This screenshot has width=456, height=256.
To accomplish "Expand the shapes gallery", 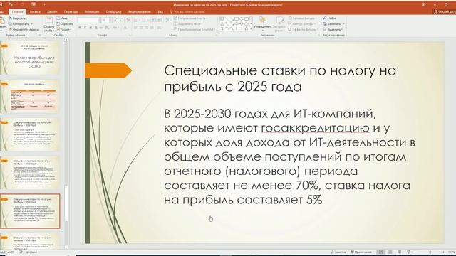I will [251, 28].
